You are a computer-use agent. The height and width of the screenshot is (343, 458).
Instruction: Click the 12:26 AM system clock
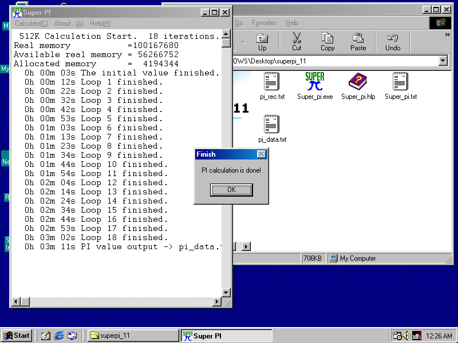439,336
